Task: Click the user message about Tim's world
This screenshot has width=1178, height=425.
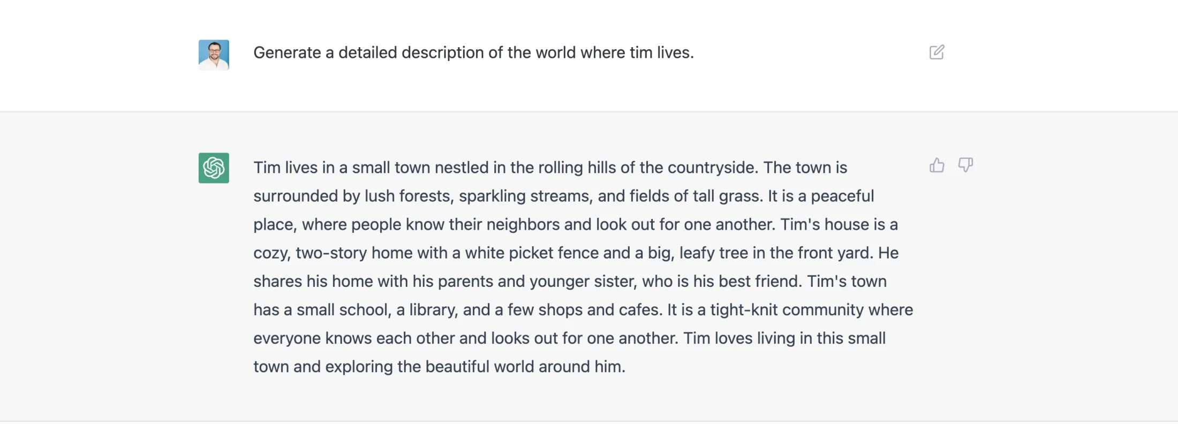Action: click(x=474, y=52)
